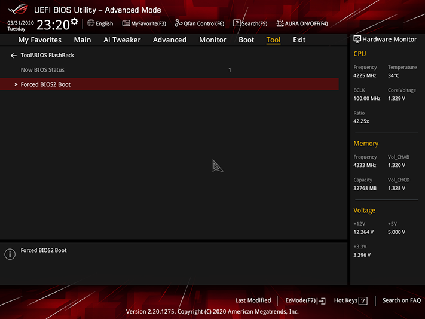Click the info icon in help panel

click(10, 254)
